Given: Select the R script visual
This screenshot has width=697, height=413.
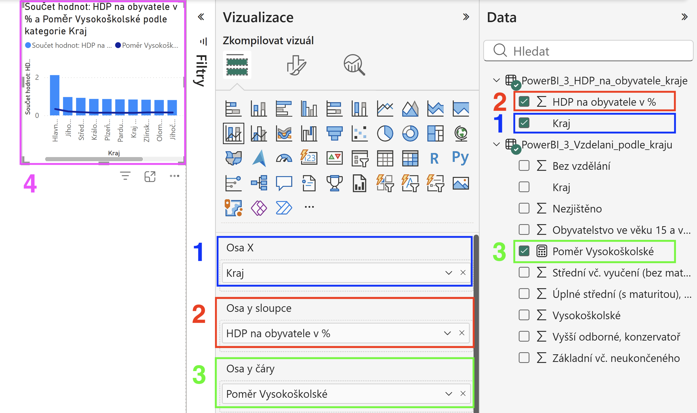Looking at the screenshot, I should pyautogui.click(x=434, y=158).
